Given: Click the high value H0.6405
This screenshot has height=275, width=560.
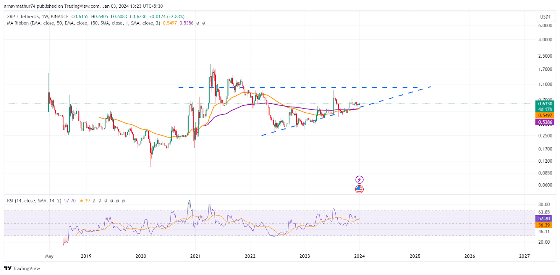Looking at the screenshot, I should 100,16.
